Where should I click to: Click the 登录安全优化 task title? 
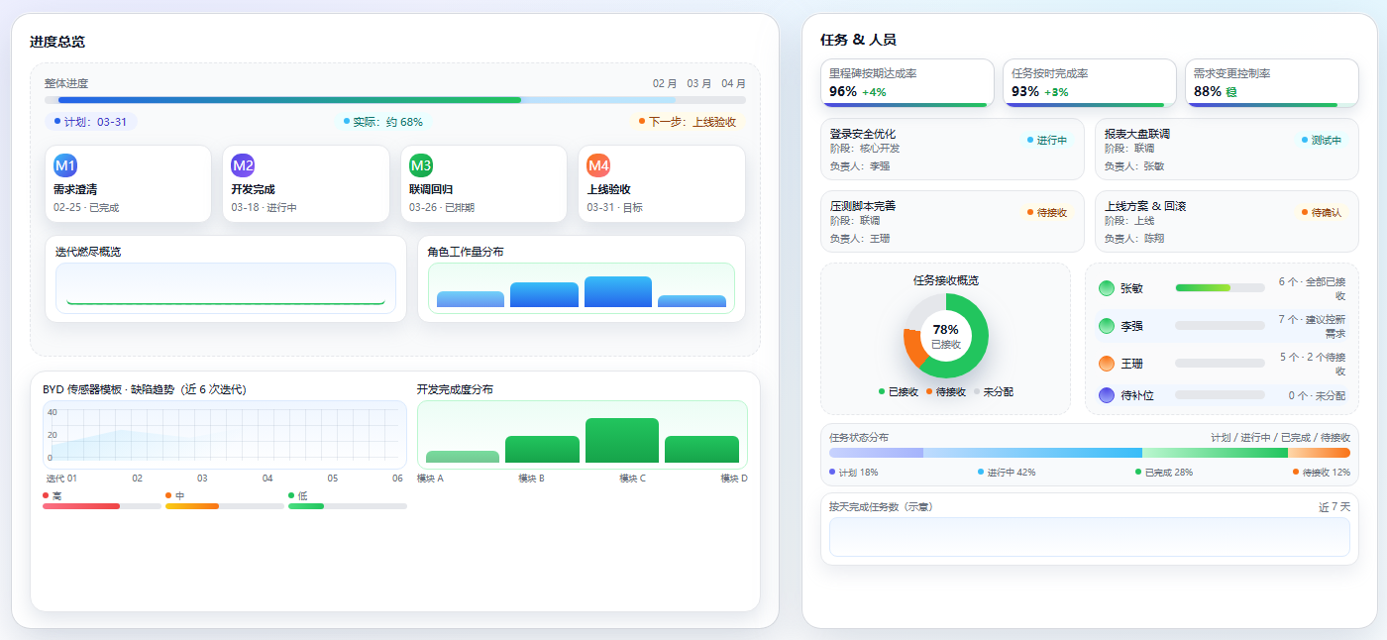click(863, 134)
